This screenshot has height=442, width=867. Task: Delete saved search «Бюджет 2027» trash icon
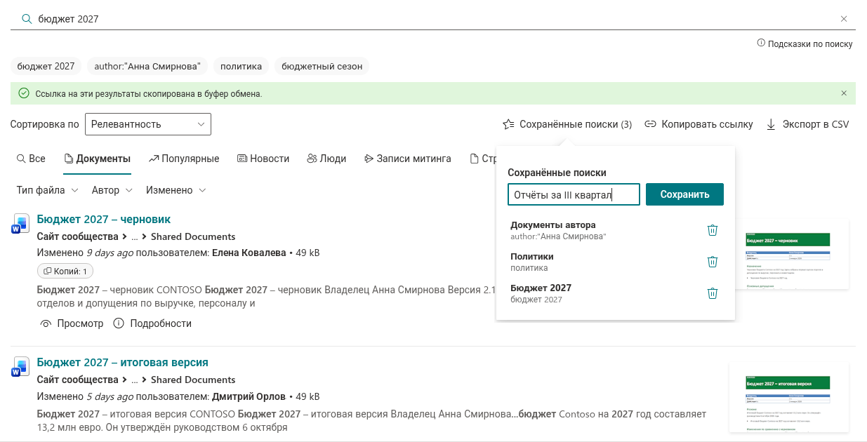tap(713, 293)
